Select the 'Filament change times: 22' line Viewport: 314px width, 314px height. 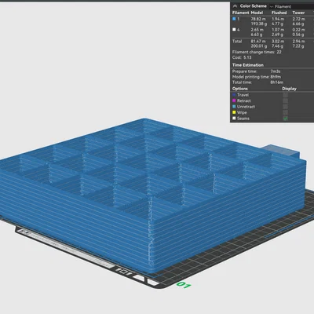pos(257,52)
